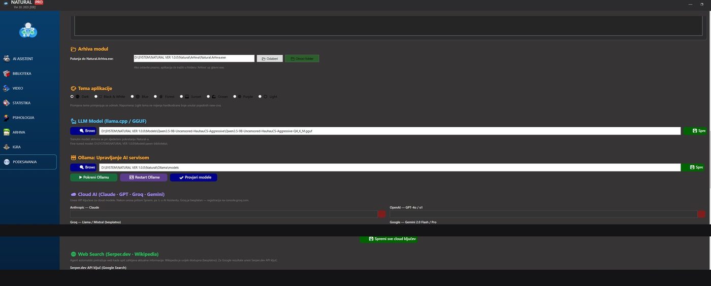Image resolution: width=711 pixels, height=286 pixels.
Task: Choose the Blue theme radio button
Action: tap(132, 96)
